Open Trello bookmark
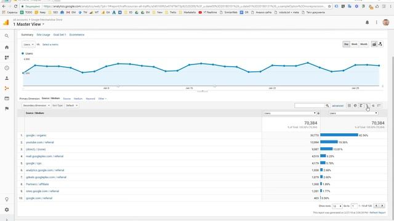 171,12
